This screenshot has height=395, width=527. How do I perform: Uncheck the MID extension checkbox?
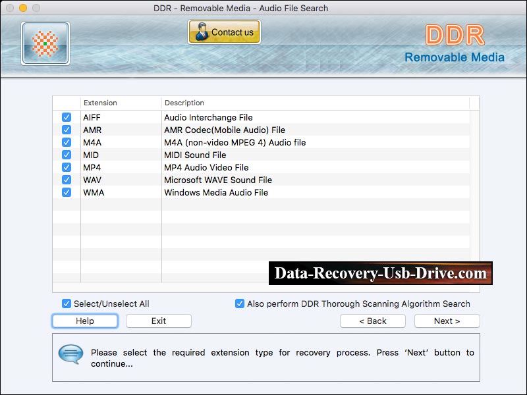click(66, 155)
